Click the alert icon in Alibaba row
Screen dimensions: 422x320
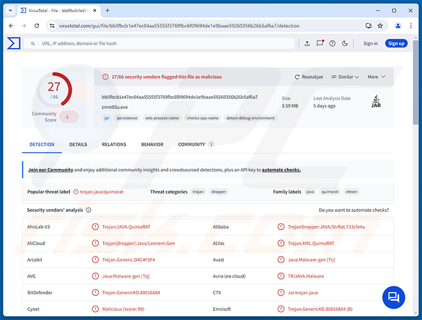280,227
